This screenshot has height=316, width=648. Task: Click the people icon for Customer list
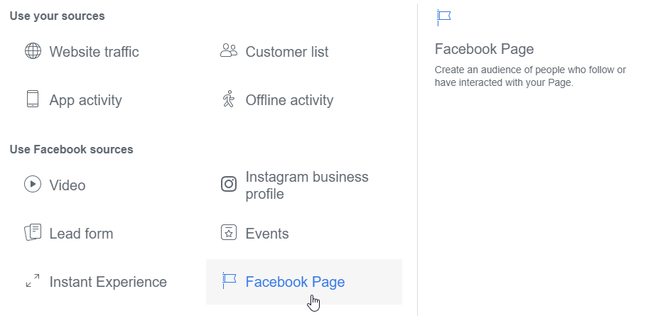pos(229,50)
